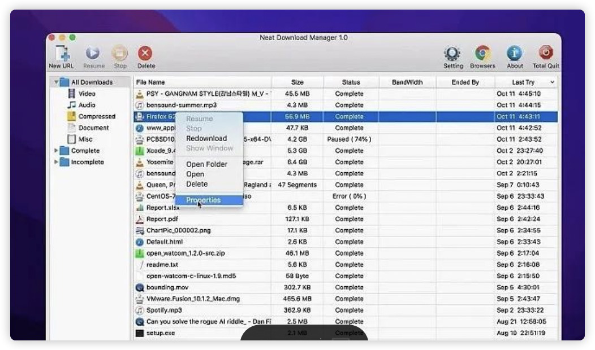The height and width of the screenshot is (350, 595).
Task: Select the rogue AI riddle video row
Action: point(346,321)
